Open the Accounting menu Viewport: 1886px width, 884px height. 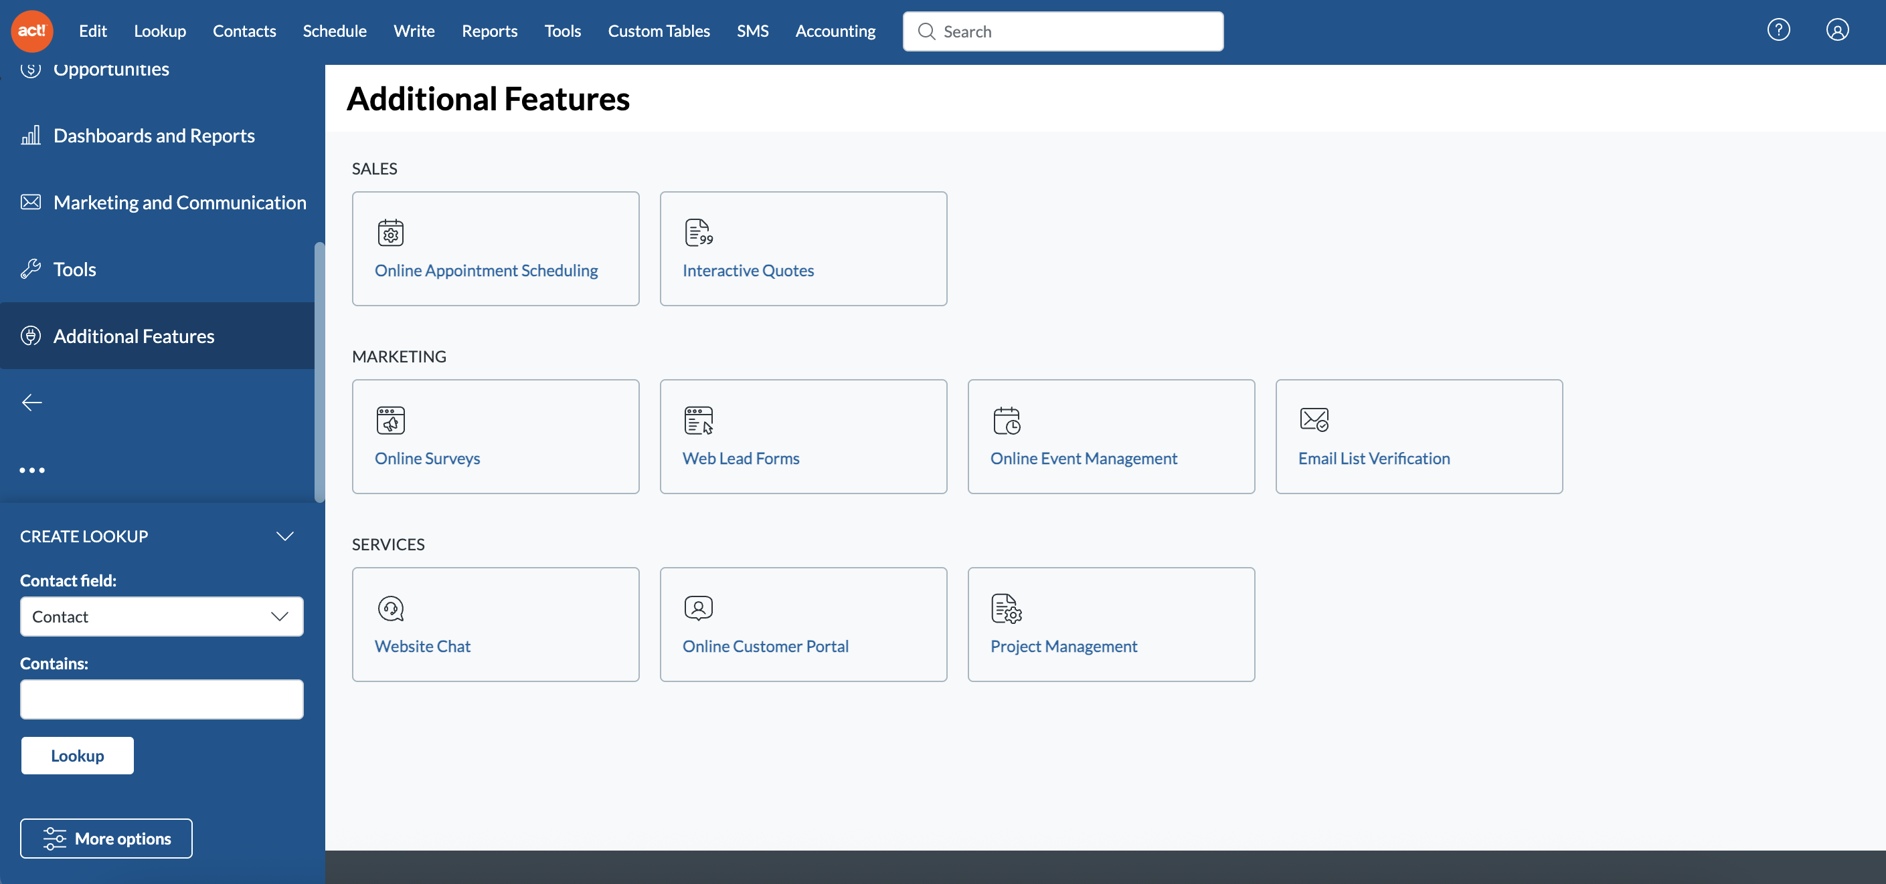(x=835, y=31)
